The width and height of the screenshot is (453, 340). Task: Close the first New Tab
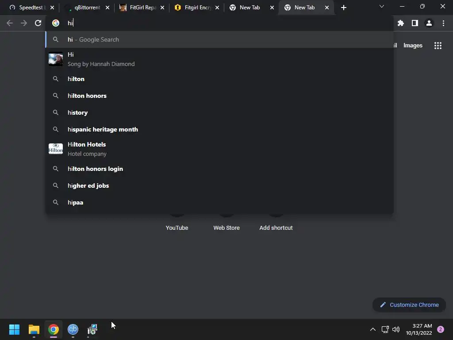click(x=272, y=8)
